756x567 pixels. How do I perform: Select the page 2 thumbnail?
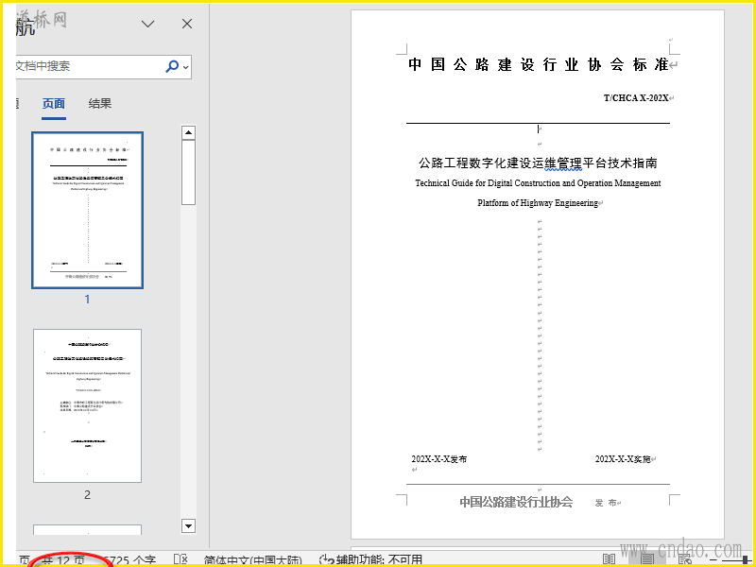[x=87, y=405]
